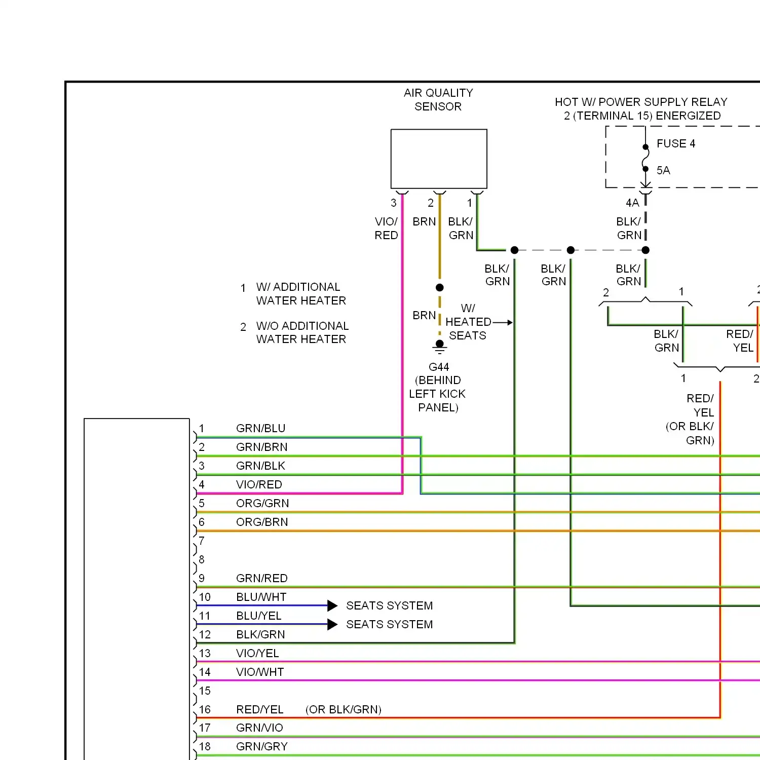Click the VIO/RED label under sensor pin 3

pos(386,229)
